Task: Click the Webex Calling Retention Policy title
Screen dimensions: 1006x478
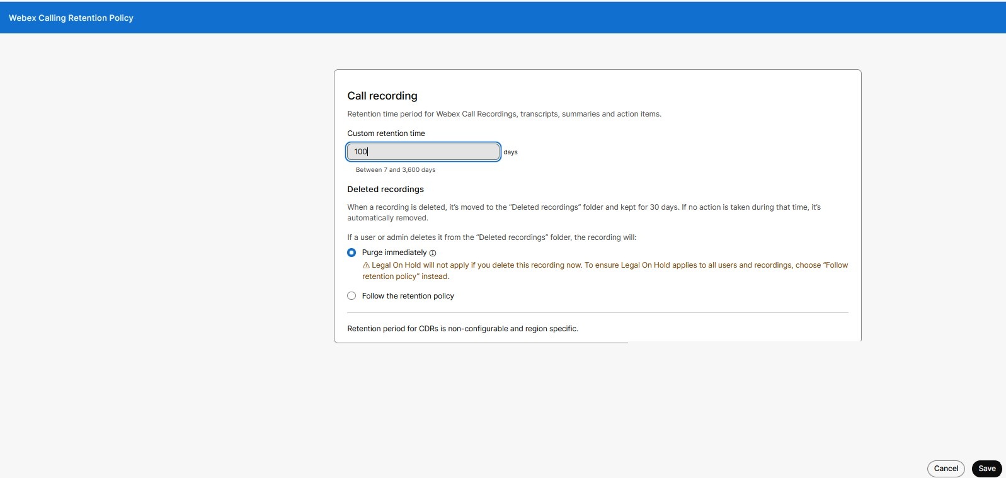Action: tap(71, 18)
